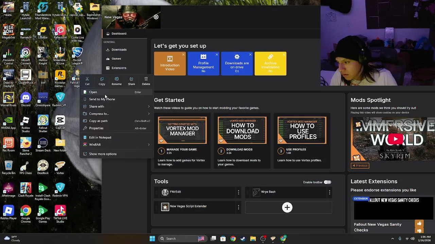Toggle Enable toolbar switch
435x244 pixels.
(x=328, y=182)
